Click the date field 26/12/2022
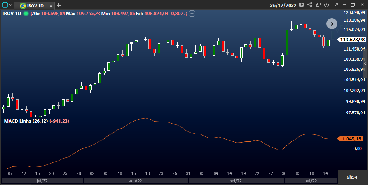The width and height of the screenshot is (368, 185). [283, 5]
